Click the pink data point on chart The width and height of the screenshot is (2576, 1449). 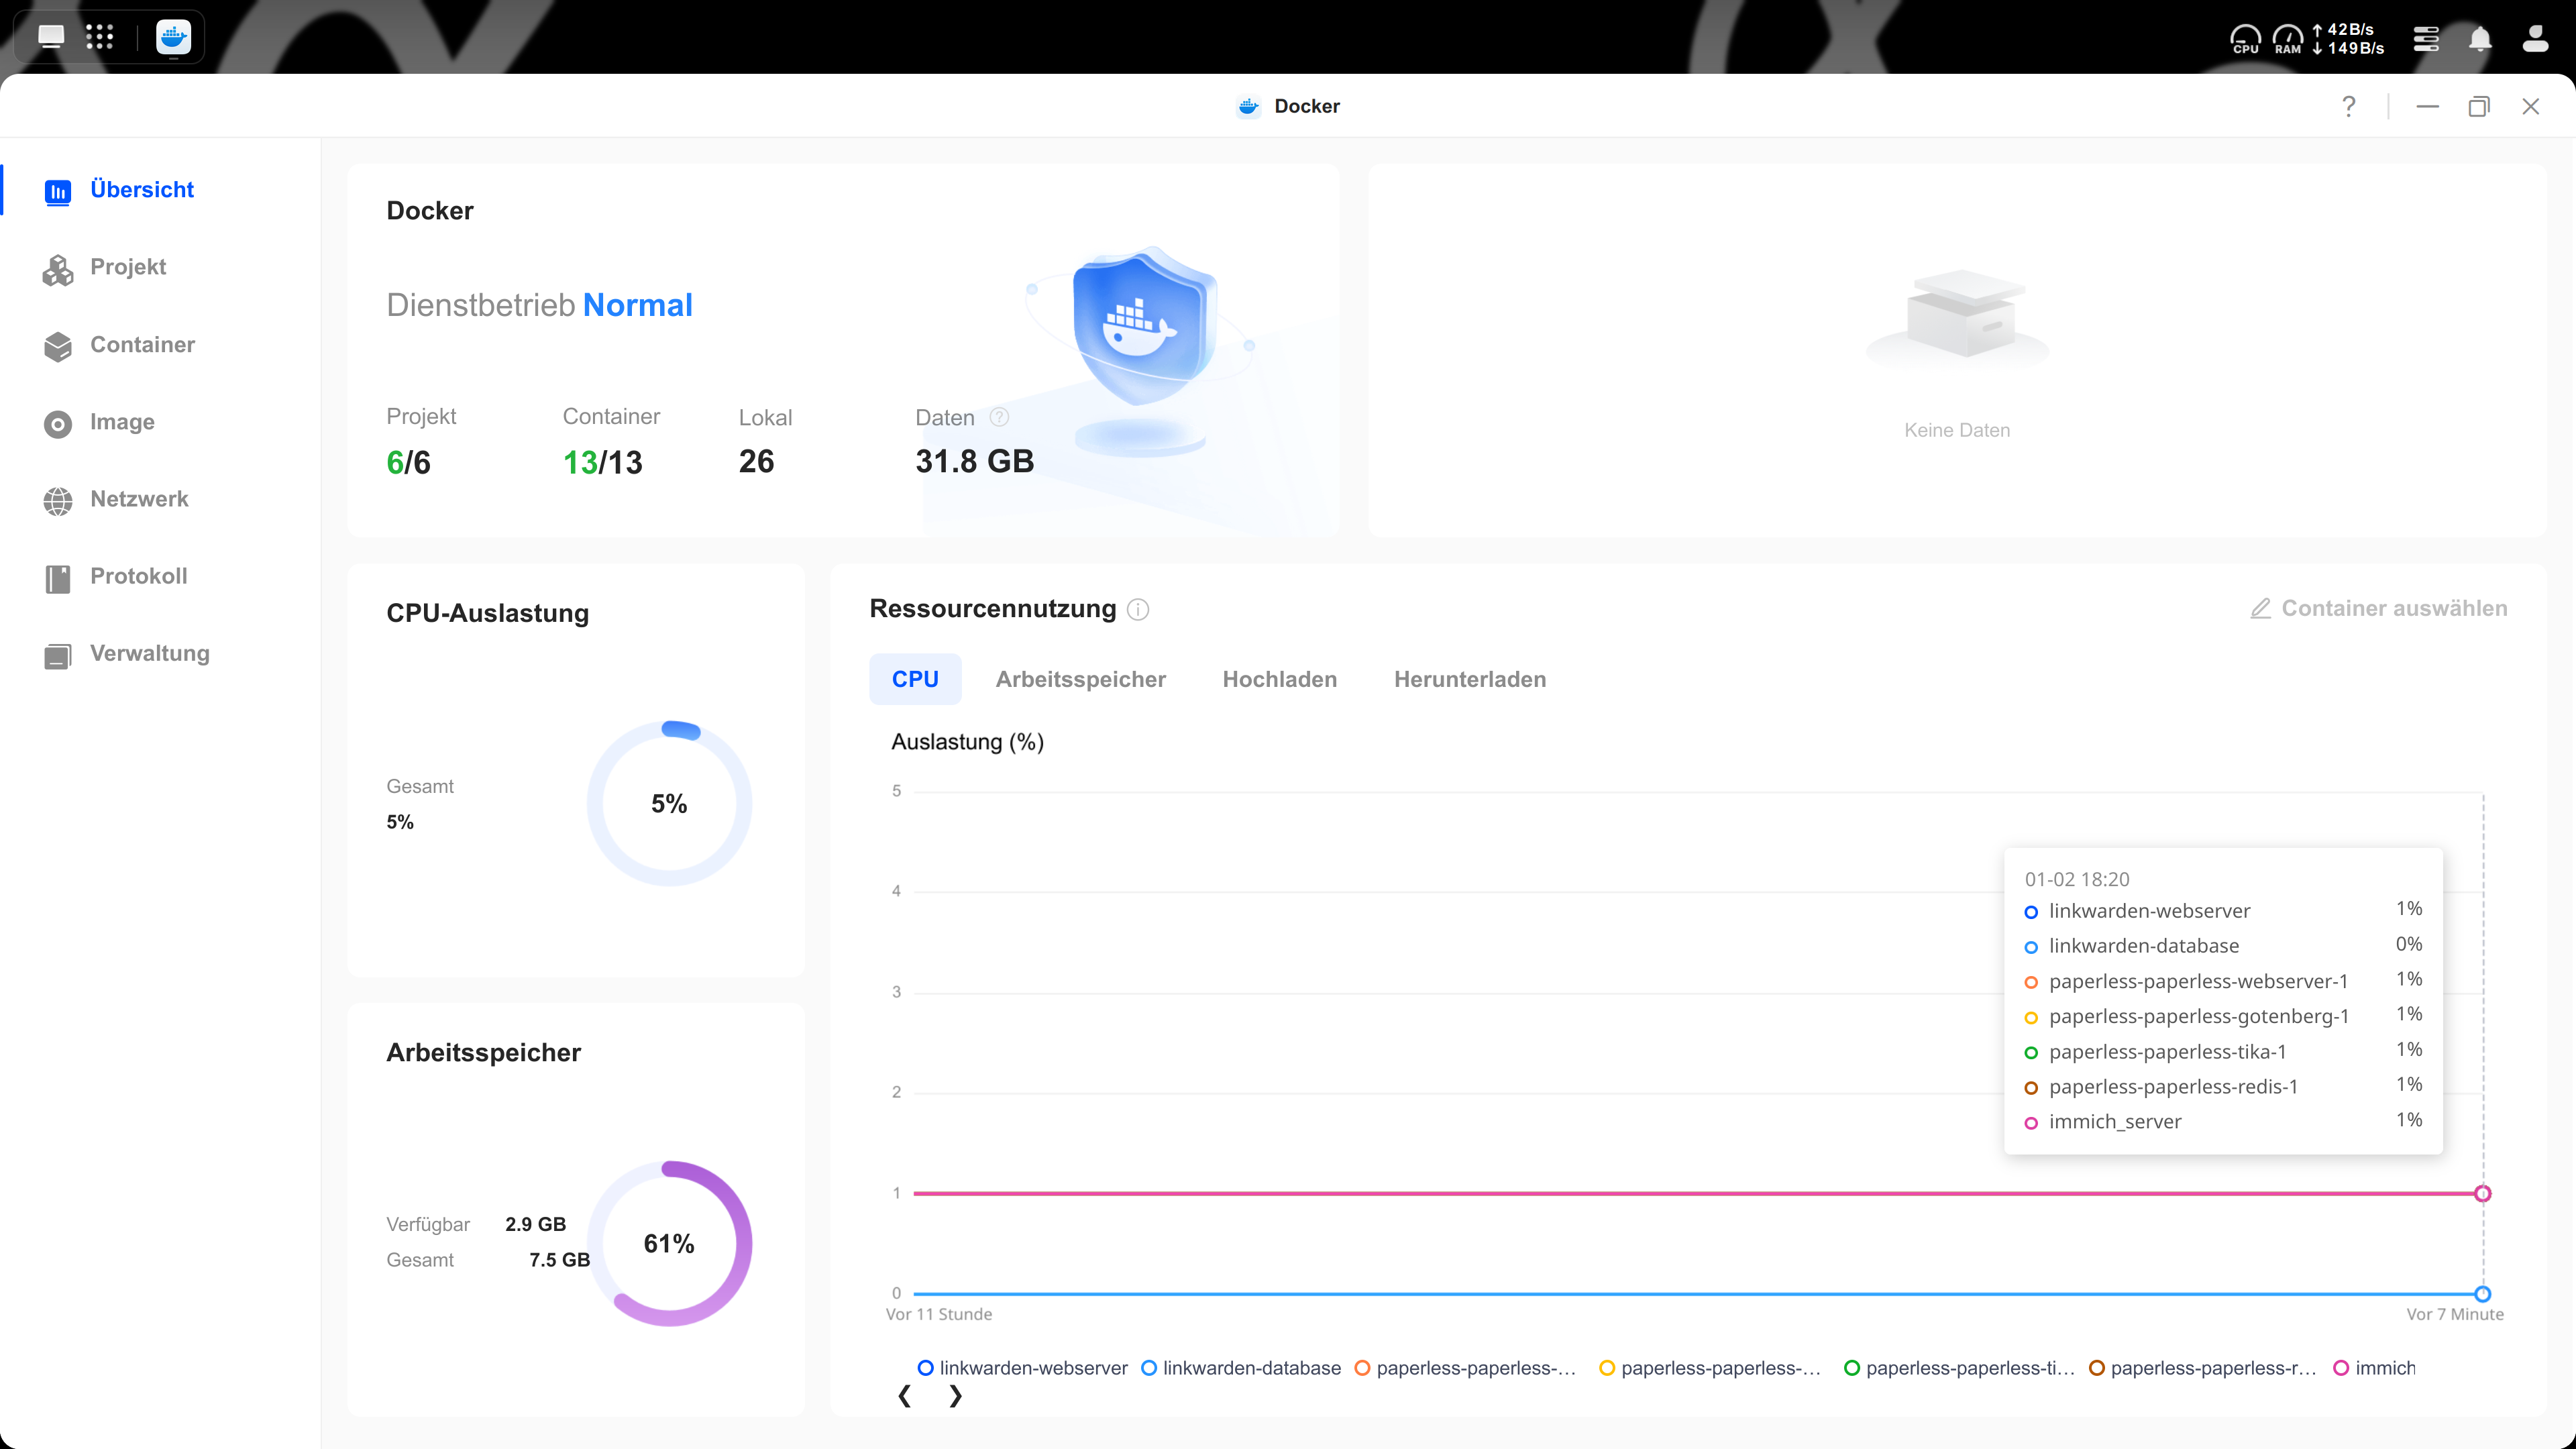2482,1194
